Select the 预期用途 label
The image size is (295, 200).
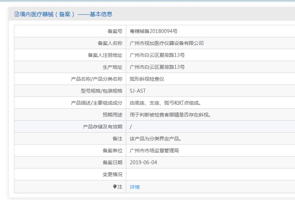[x=113, y=115]
